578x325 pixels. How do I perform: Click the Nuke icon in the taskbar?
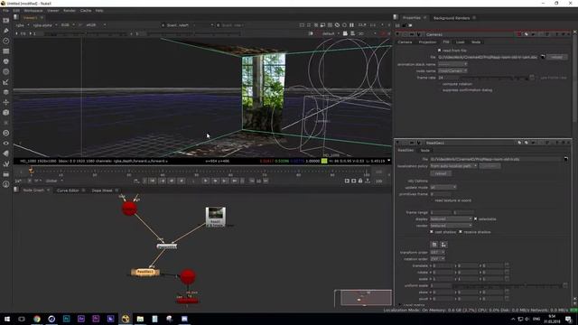coord(126,319)
